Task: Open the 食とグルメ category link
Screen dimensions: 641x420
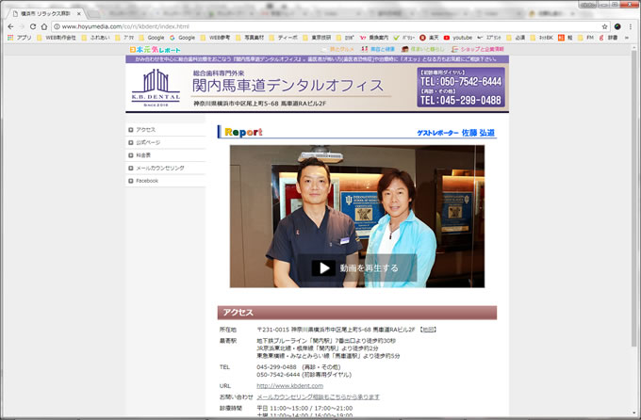Action: (x=337, y=49)
